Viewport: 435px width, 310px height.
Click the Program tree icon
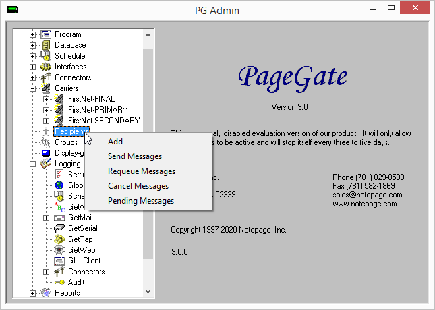pyautogui.click(x=46, y=34)
